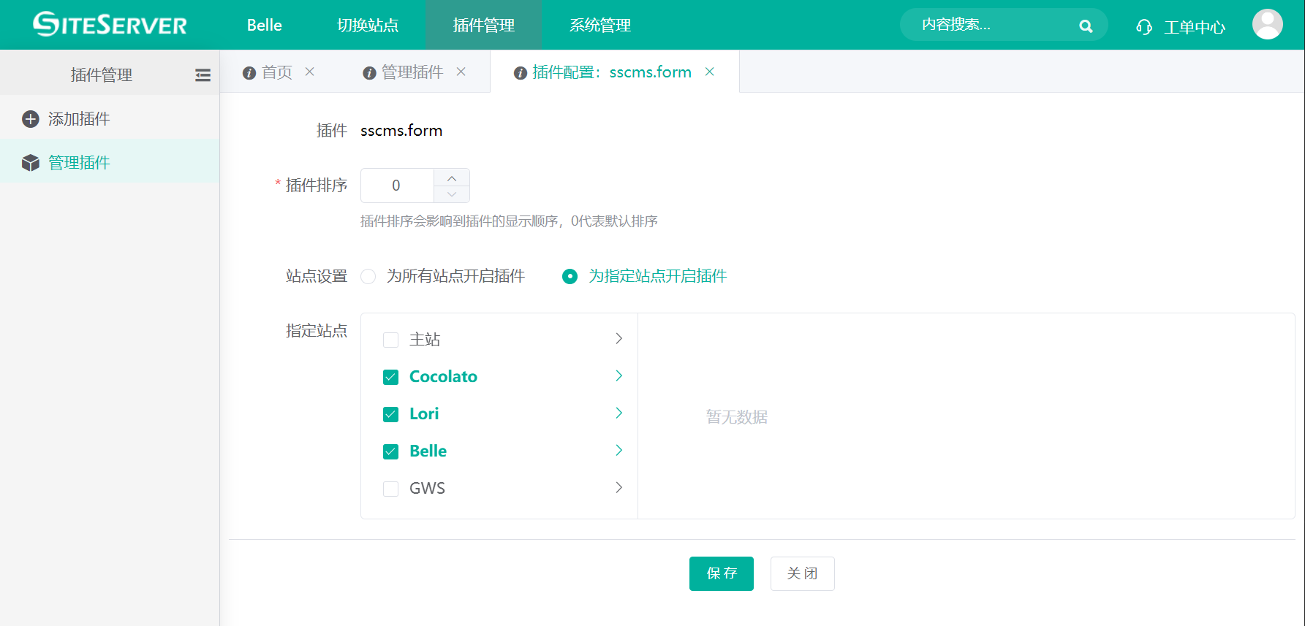Uncheck the Cocolato site checkbox
Image resolution: width=1305 pixels, height=626 pixels.
click(391, 377)
